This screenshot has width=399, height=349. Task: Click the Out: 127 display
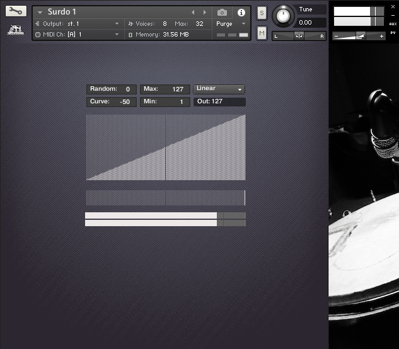click(219, 102)
